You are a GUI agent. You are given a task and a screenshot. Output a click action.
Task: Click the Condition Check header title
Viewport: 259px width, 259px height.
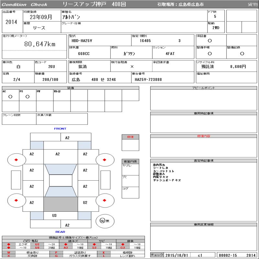25,5
